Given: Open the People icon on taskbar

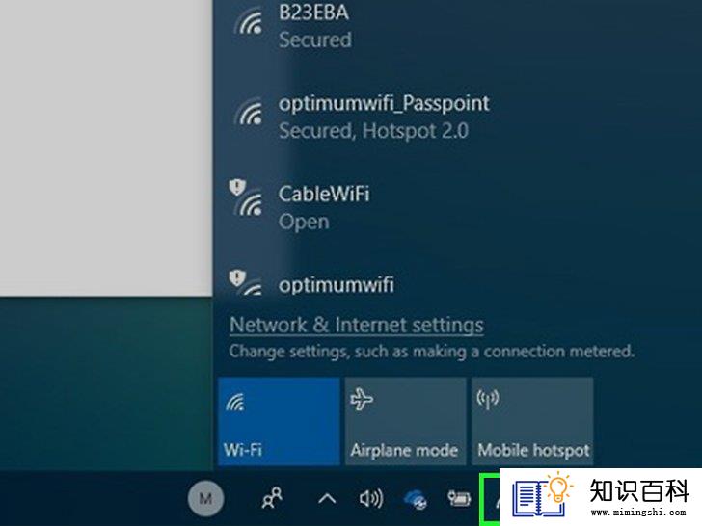Looking at the screenshot, I should 272,498.
